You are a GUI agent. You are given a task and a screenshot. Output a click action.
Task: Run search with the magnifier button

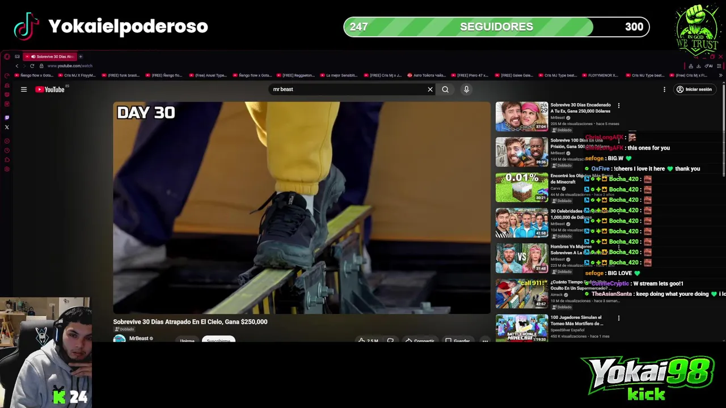click(445, 89)
